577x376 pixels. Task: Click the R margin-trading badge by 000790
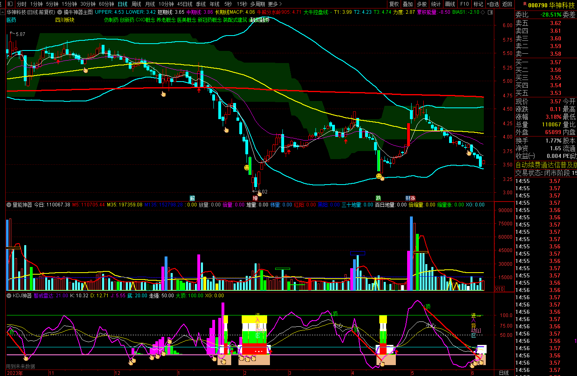tap(525, 4)
